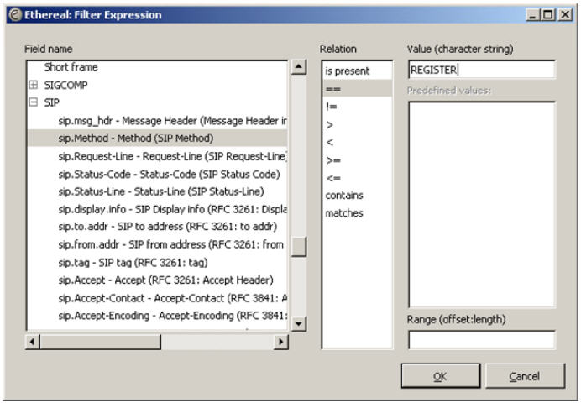
Task: Dismiss dialog with Cancel button
Action: (x=525, y=376)
